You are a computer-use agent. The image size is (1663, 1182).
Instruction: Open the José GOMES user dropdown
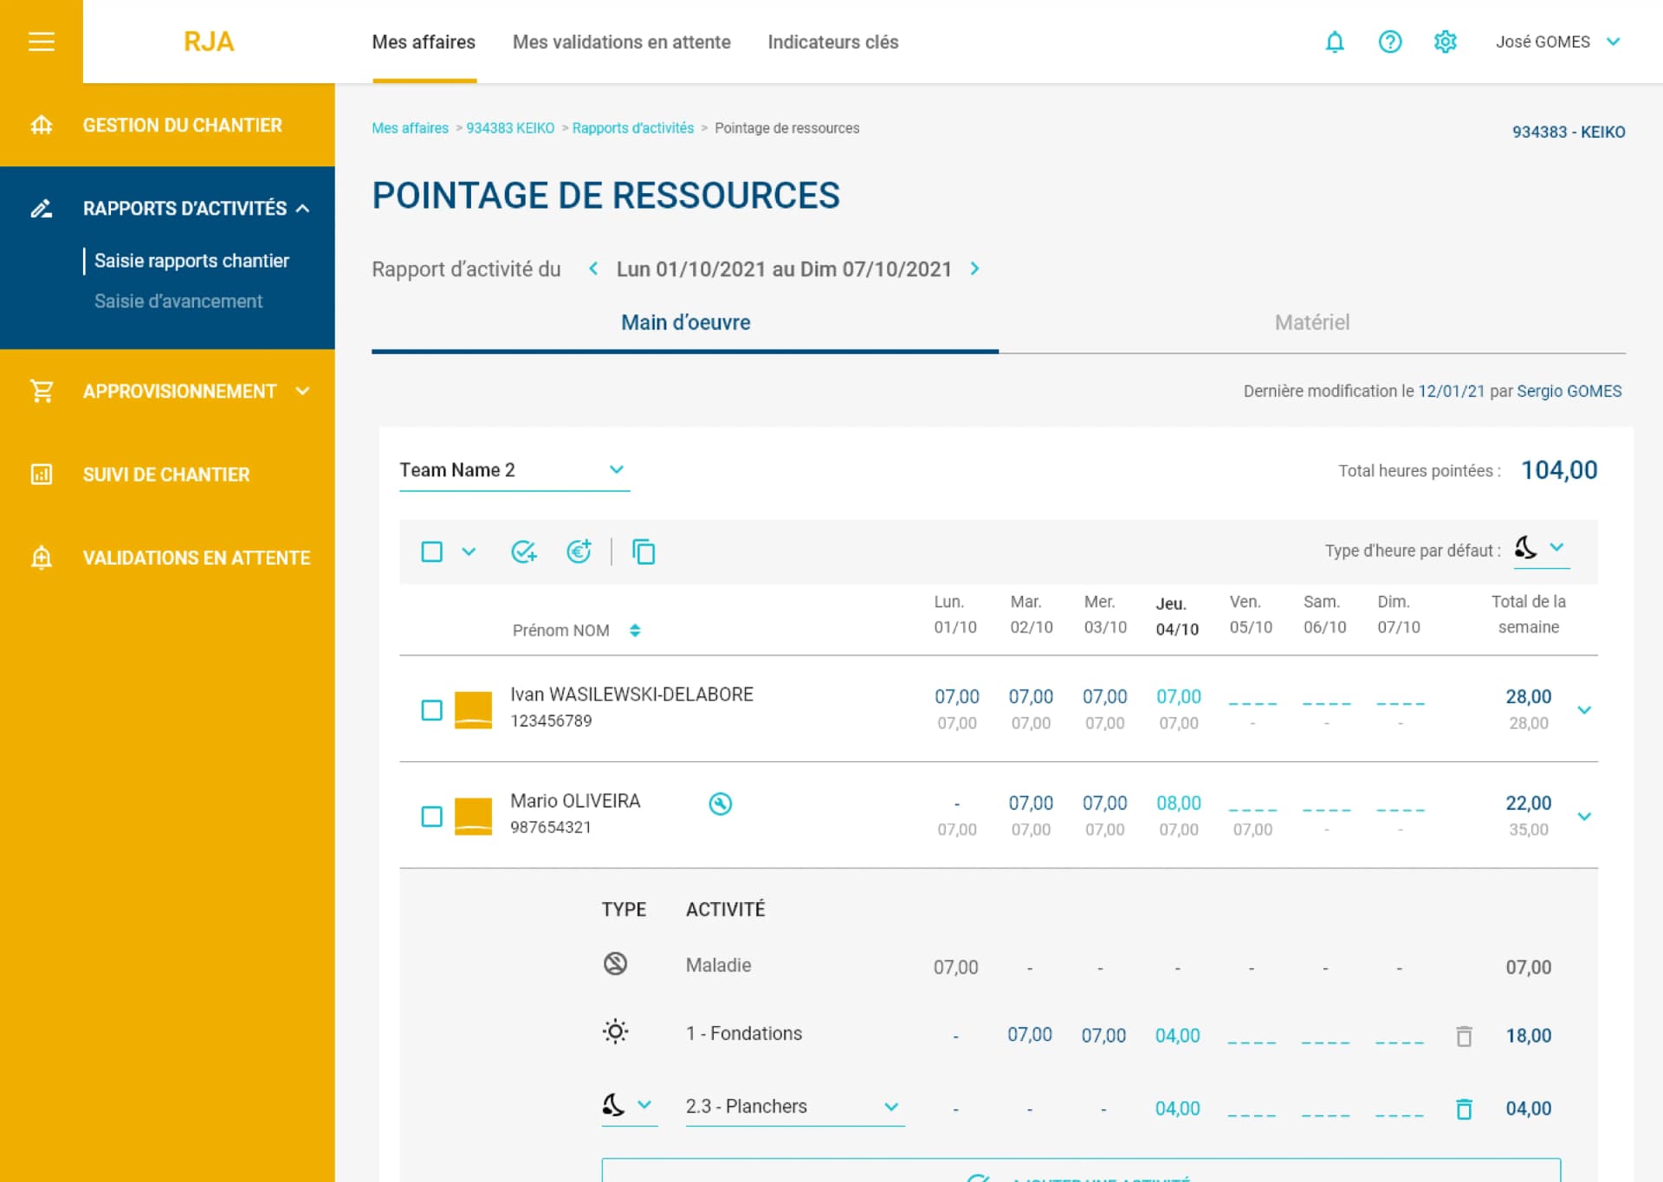click(1558, 42)
